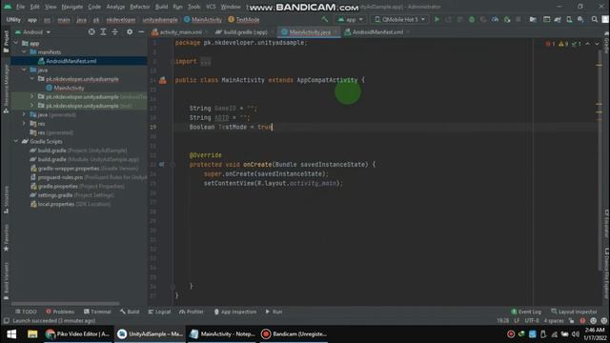Open the Profile app gauge icon
This screenshot has height=343, width=610.
coord(495,19)
